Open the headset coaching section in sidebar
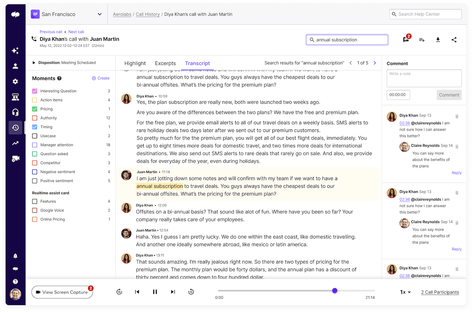 tap(15, 112)
